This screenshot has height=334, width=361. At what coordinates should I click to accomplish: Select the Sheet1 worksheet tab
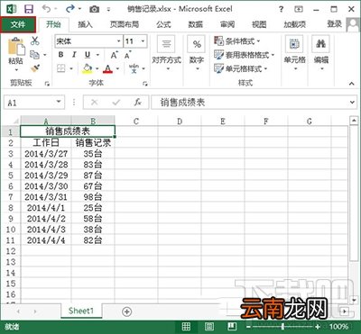[x=81, y=311]
